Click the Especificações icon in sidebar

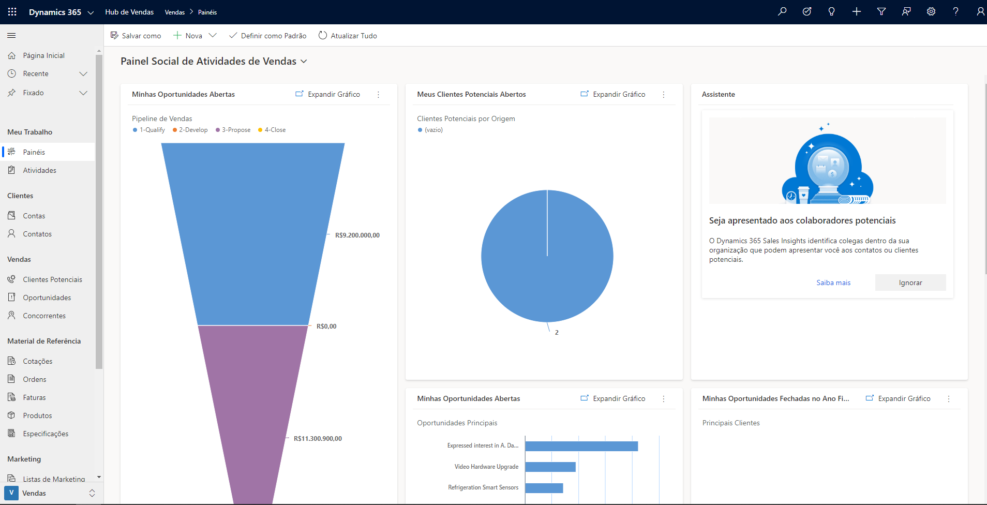coord(11,433)
